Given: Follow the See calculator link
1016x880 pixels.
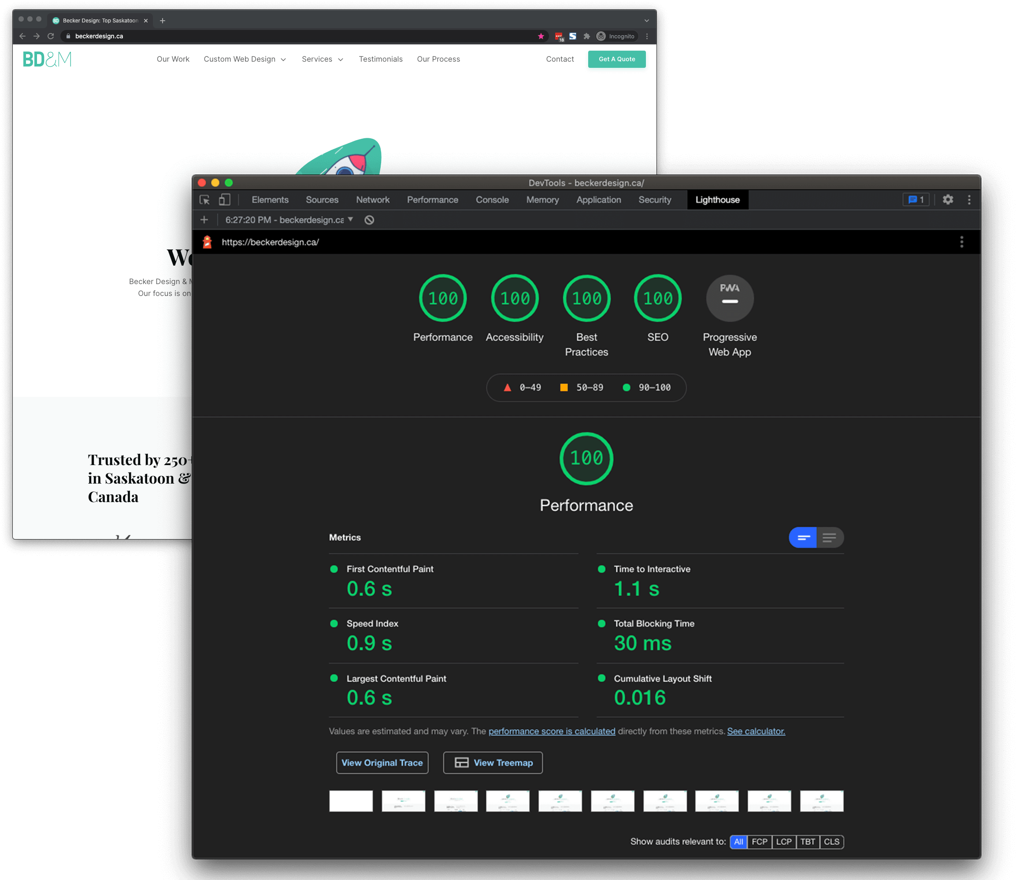Looking at the screenshot, I should coord(756,731).
